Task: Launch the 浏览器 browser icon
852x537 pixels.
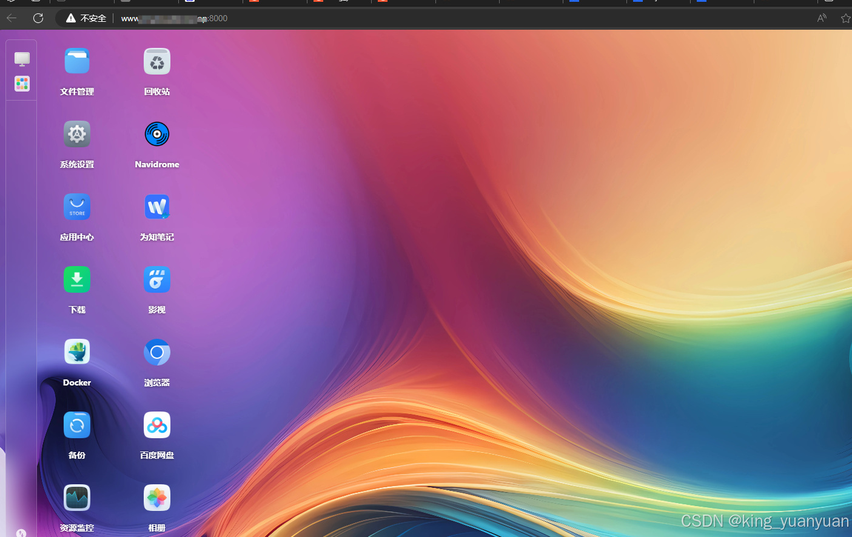Action: [157, 353]
